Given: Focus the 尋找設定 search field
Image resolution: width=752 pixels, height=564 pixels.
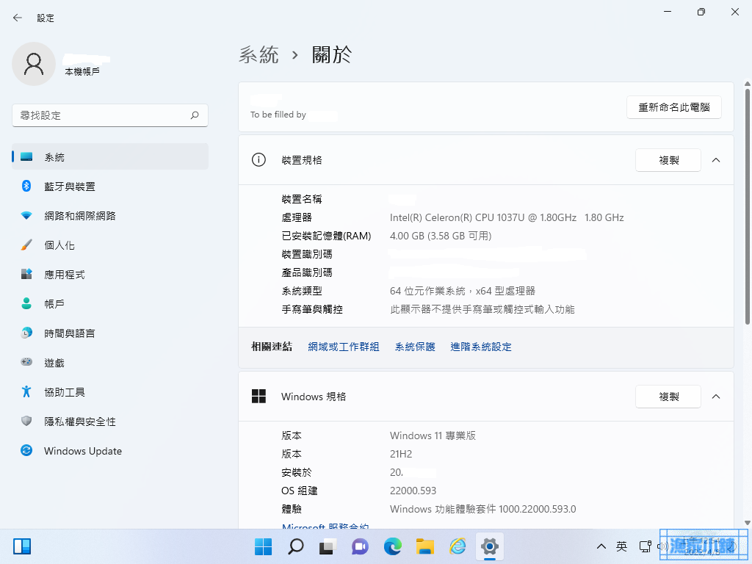Looking at the screenshot, I should 110,115.
